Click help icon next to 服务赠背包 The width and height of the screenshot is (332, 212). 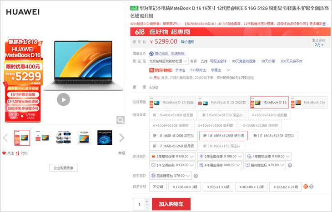click(x=195, y=176)
